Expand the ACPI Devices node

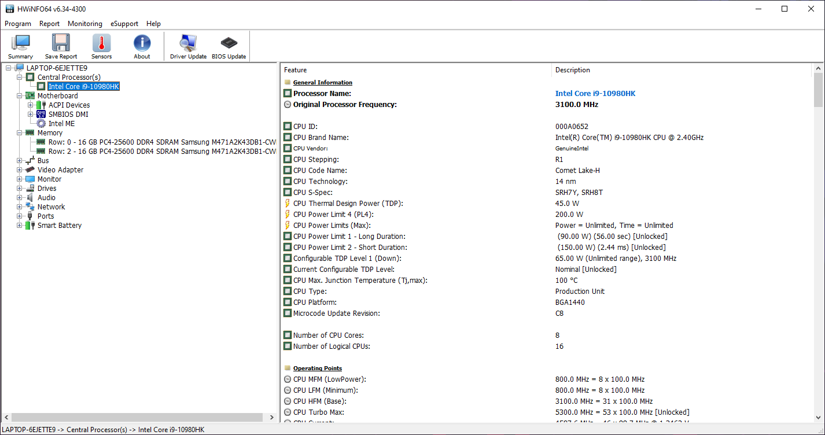click(x=30, y=105)
